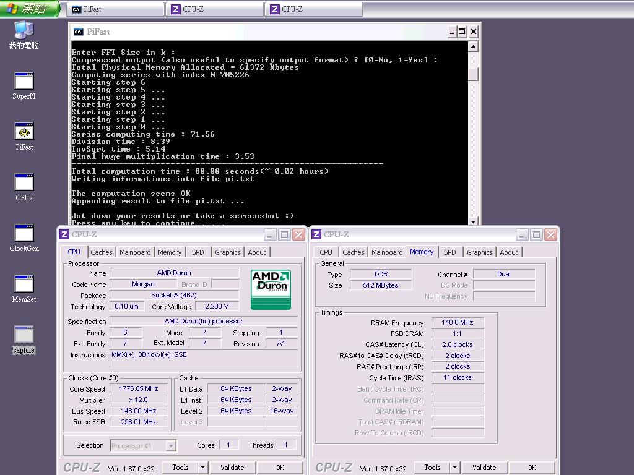This screenshot has height=475, width=634.
Task: Expand Tools arrow in left CPU-Z window
Action: point(202,468)
